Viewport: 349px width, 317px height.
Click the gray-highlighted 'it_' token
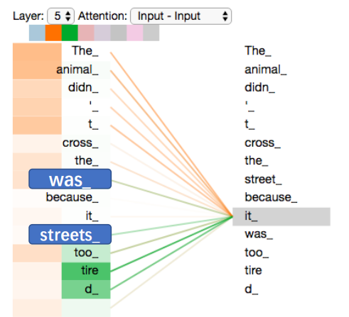click(281, 216)
